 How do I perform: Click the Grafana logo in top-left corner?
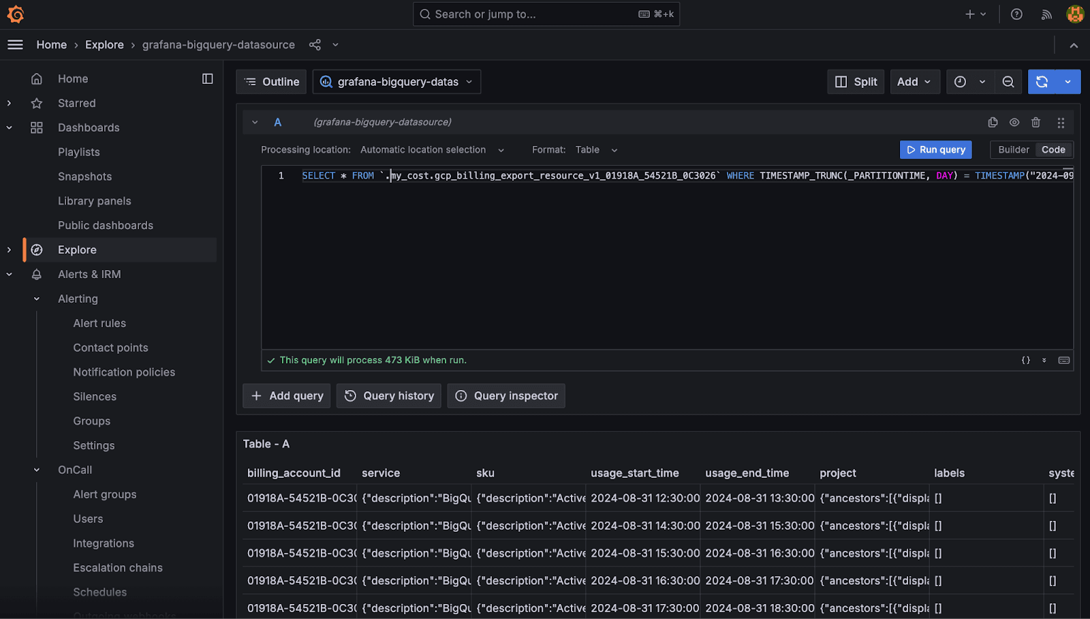pos(16,14)
